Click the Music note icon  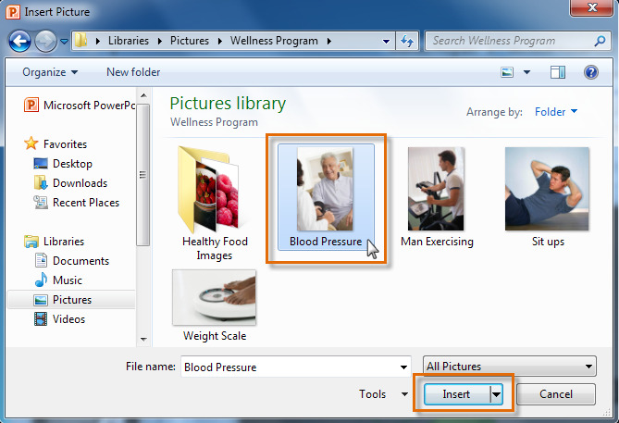pos(41,280)
